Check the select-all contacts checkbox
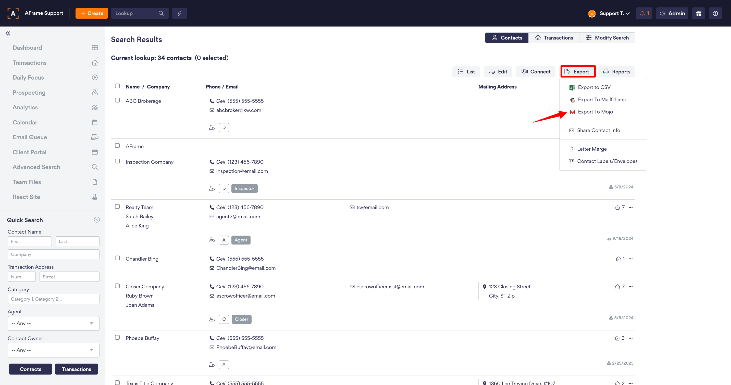731x385 pixels. click(117, 86)
